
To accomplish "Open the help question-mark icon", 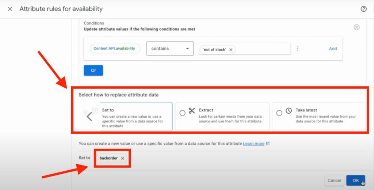I will (363, 9).
